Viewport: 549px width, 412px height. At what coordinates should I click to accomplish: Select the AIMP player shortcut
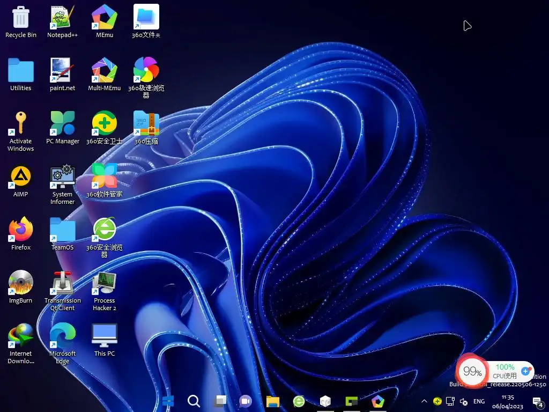(x=21, y=181)
